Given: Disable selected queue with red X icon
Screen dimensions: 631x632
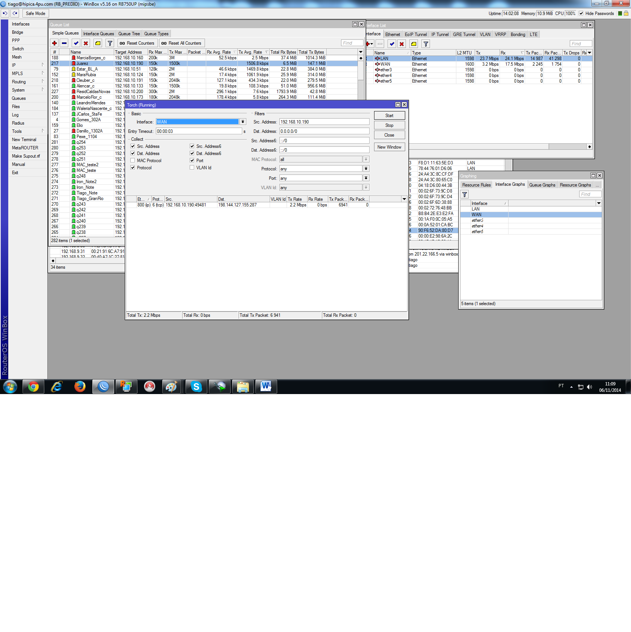Looking at the screenshot, I should (86, 43).
